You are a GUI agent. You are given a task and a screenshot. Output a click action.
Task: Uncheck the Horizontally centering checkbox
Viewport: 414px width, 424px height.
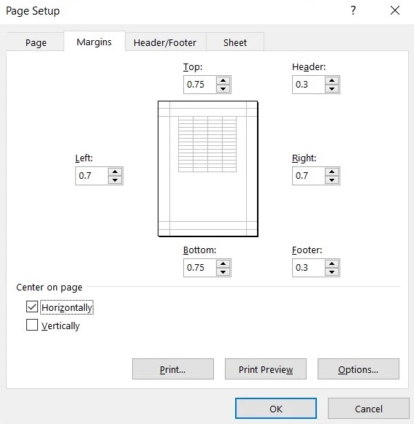(x=32, y=307)
